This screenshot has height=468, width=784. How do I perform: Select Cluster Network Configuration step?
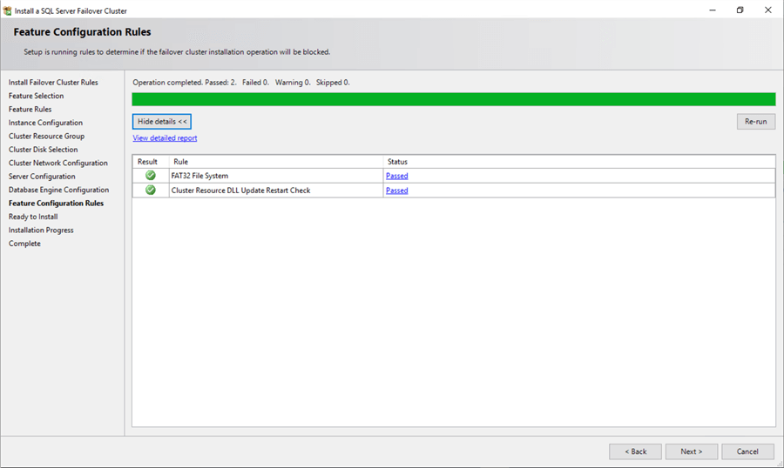click(x=58, y=164)
